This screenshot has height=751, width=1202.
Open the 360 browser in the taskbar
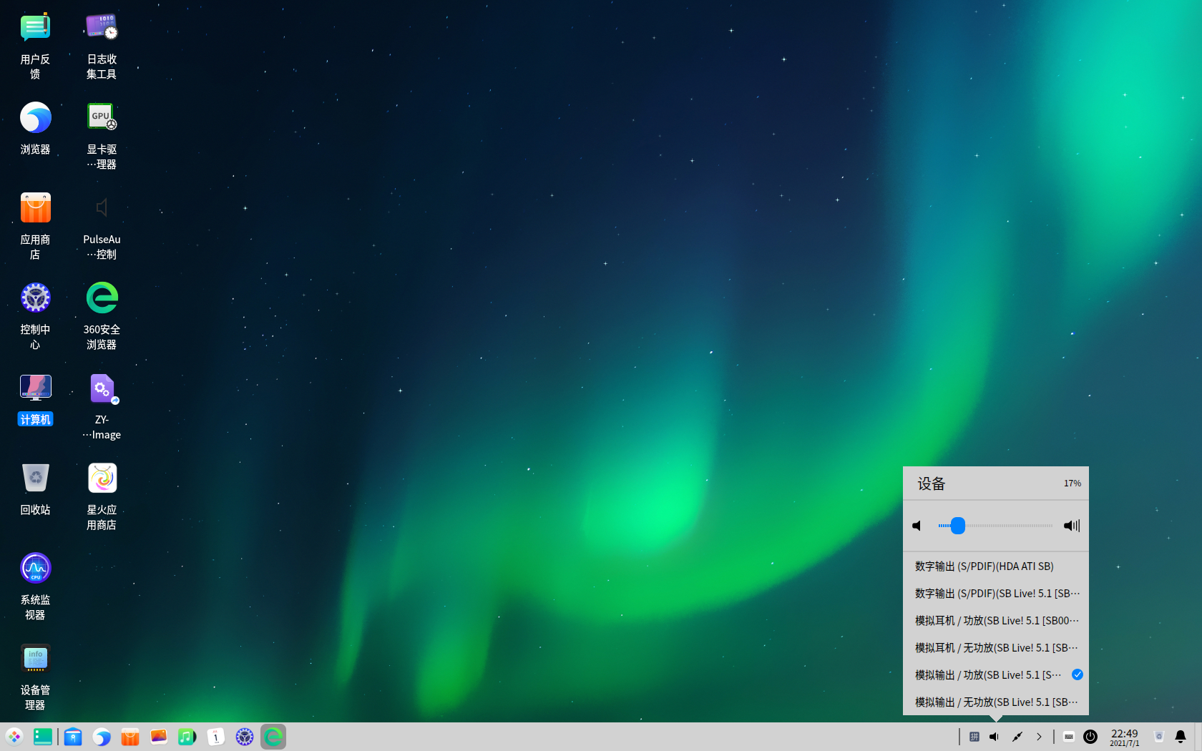(x=273, y=737)
